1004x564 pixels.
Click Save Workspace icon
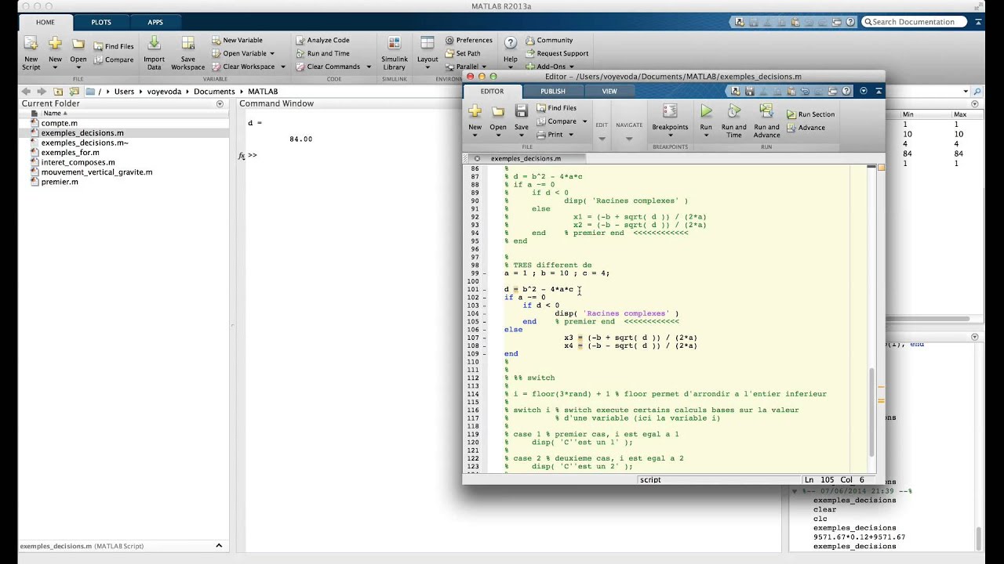click(188, 44)
